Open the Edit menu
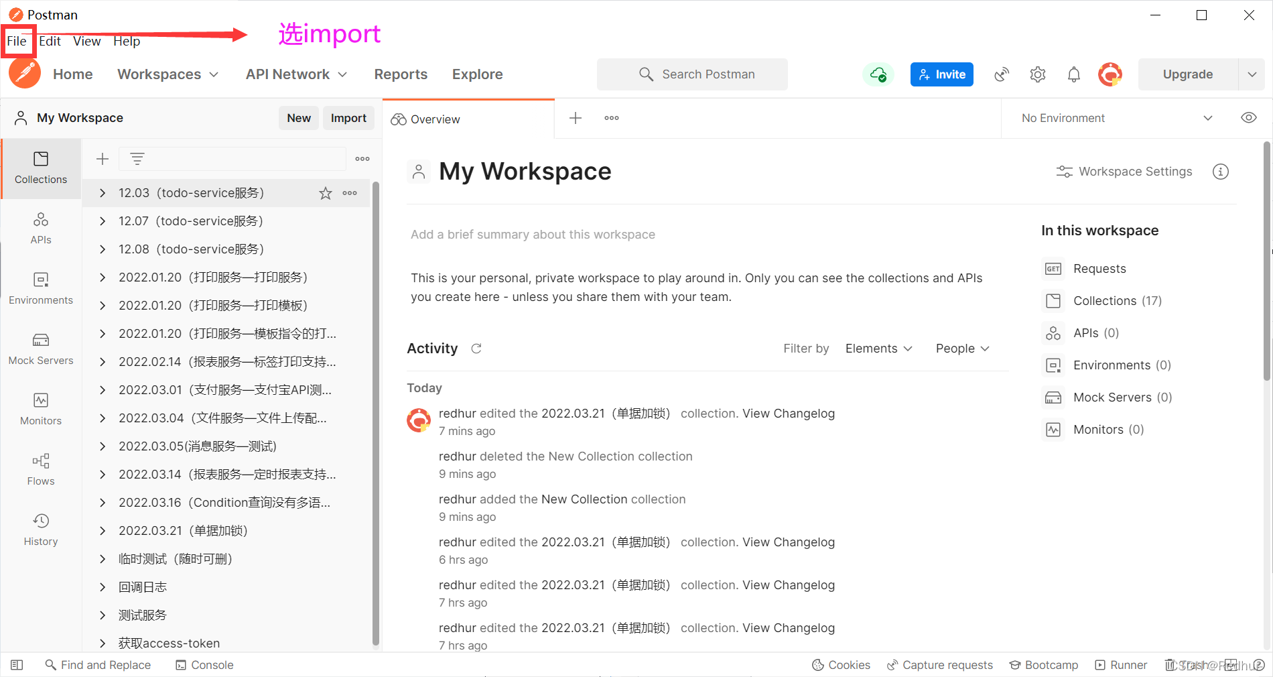 [x=50, y=42]
